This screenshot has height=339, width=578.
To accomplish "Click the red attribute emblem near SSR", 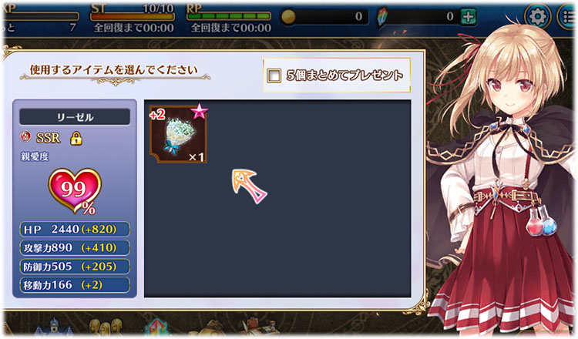I will pos(25,136).
